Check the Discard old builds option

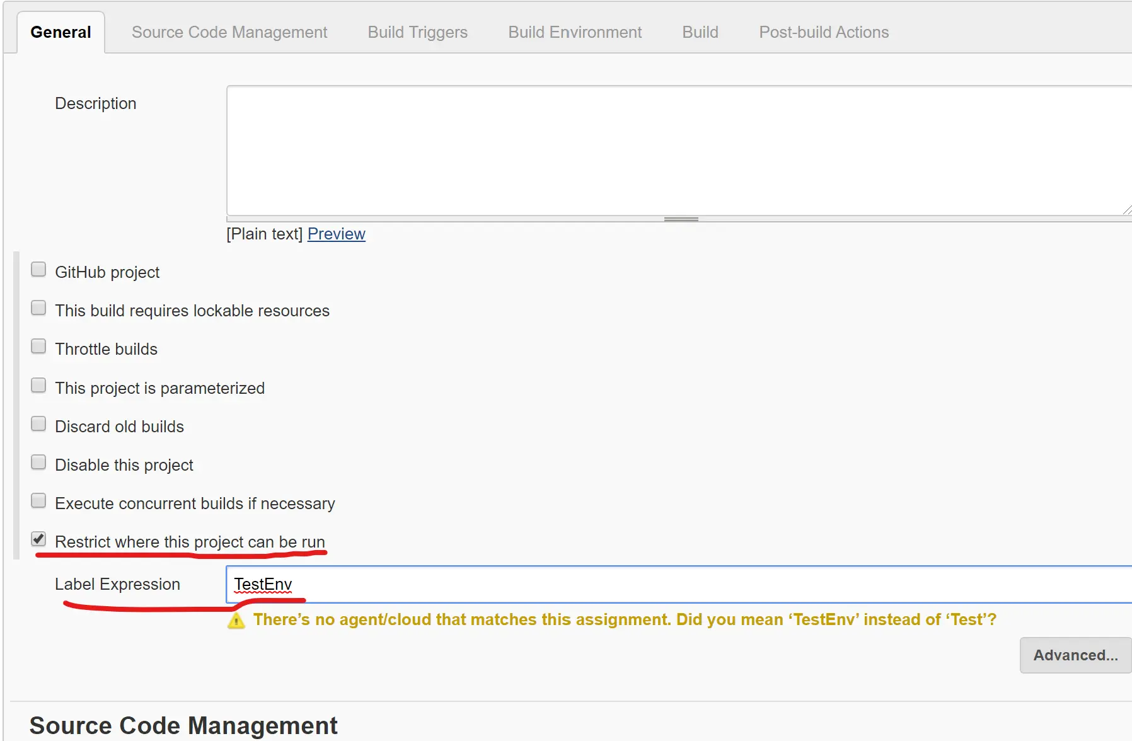[38, 424]
